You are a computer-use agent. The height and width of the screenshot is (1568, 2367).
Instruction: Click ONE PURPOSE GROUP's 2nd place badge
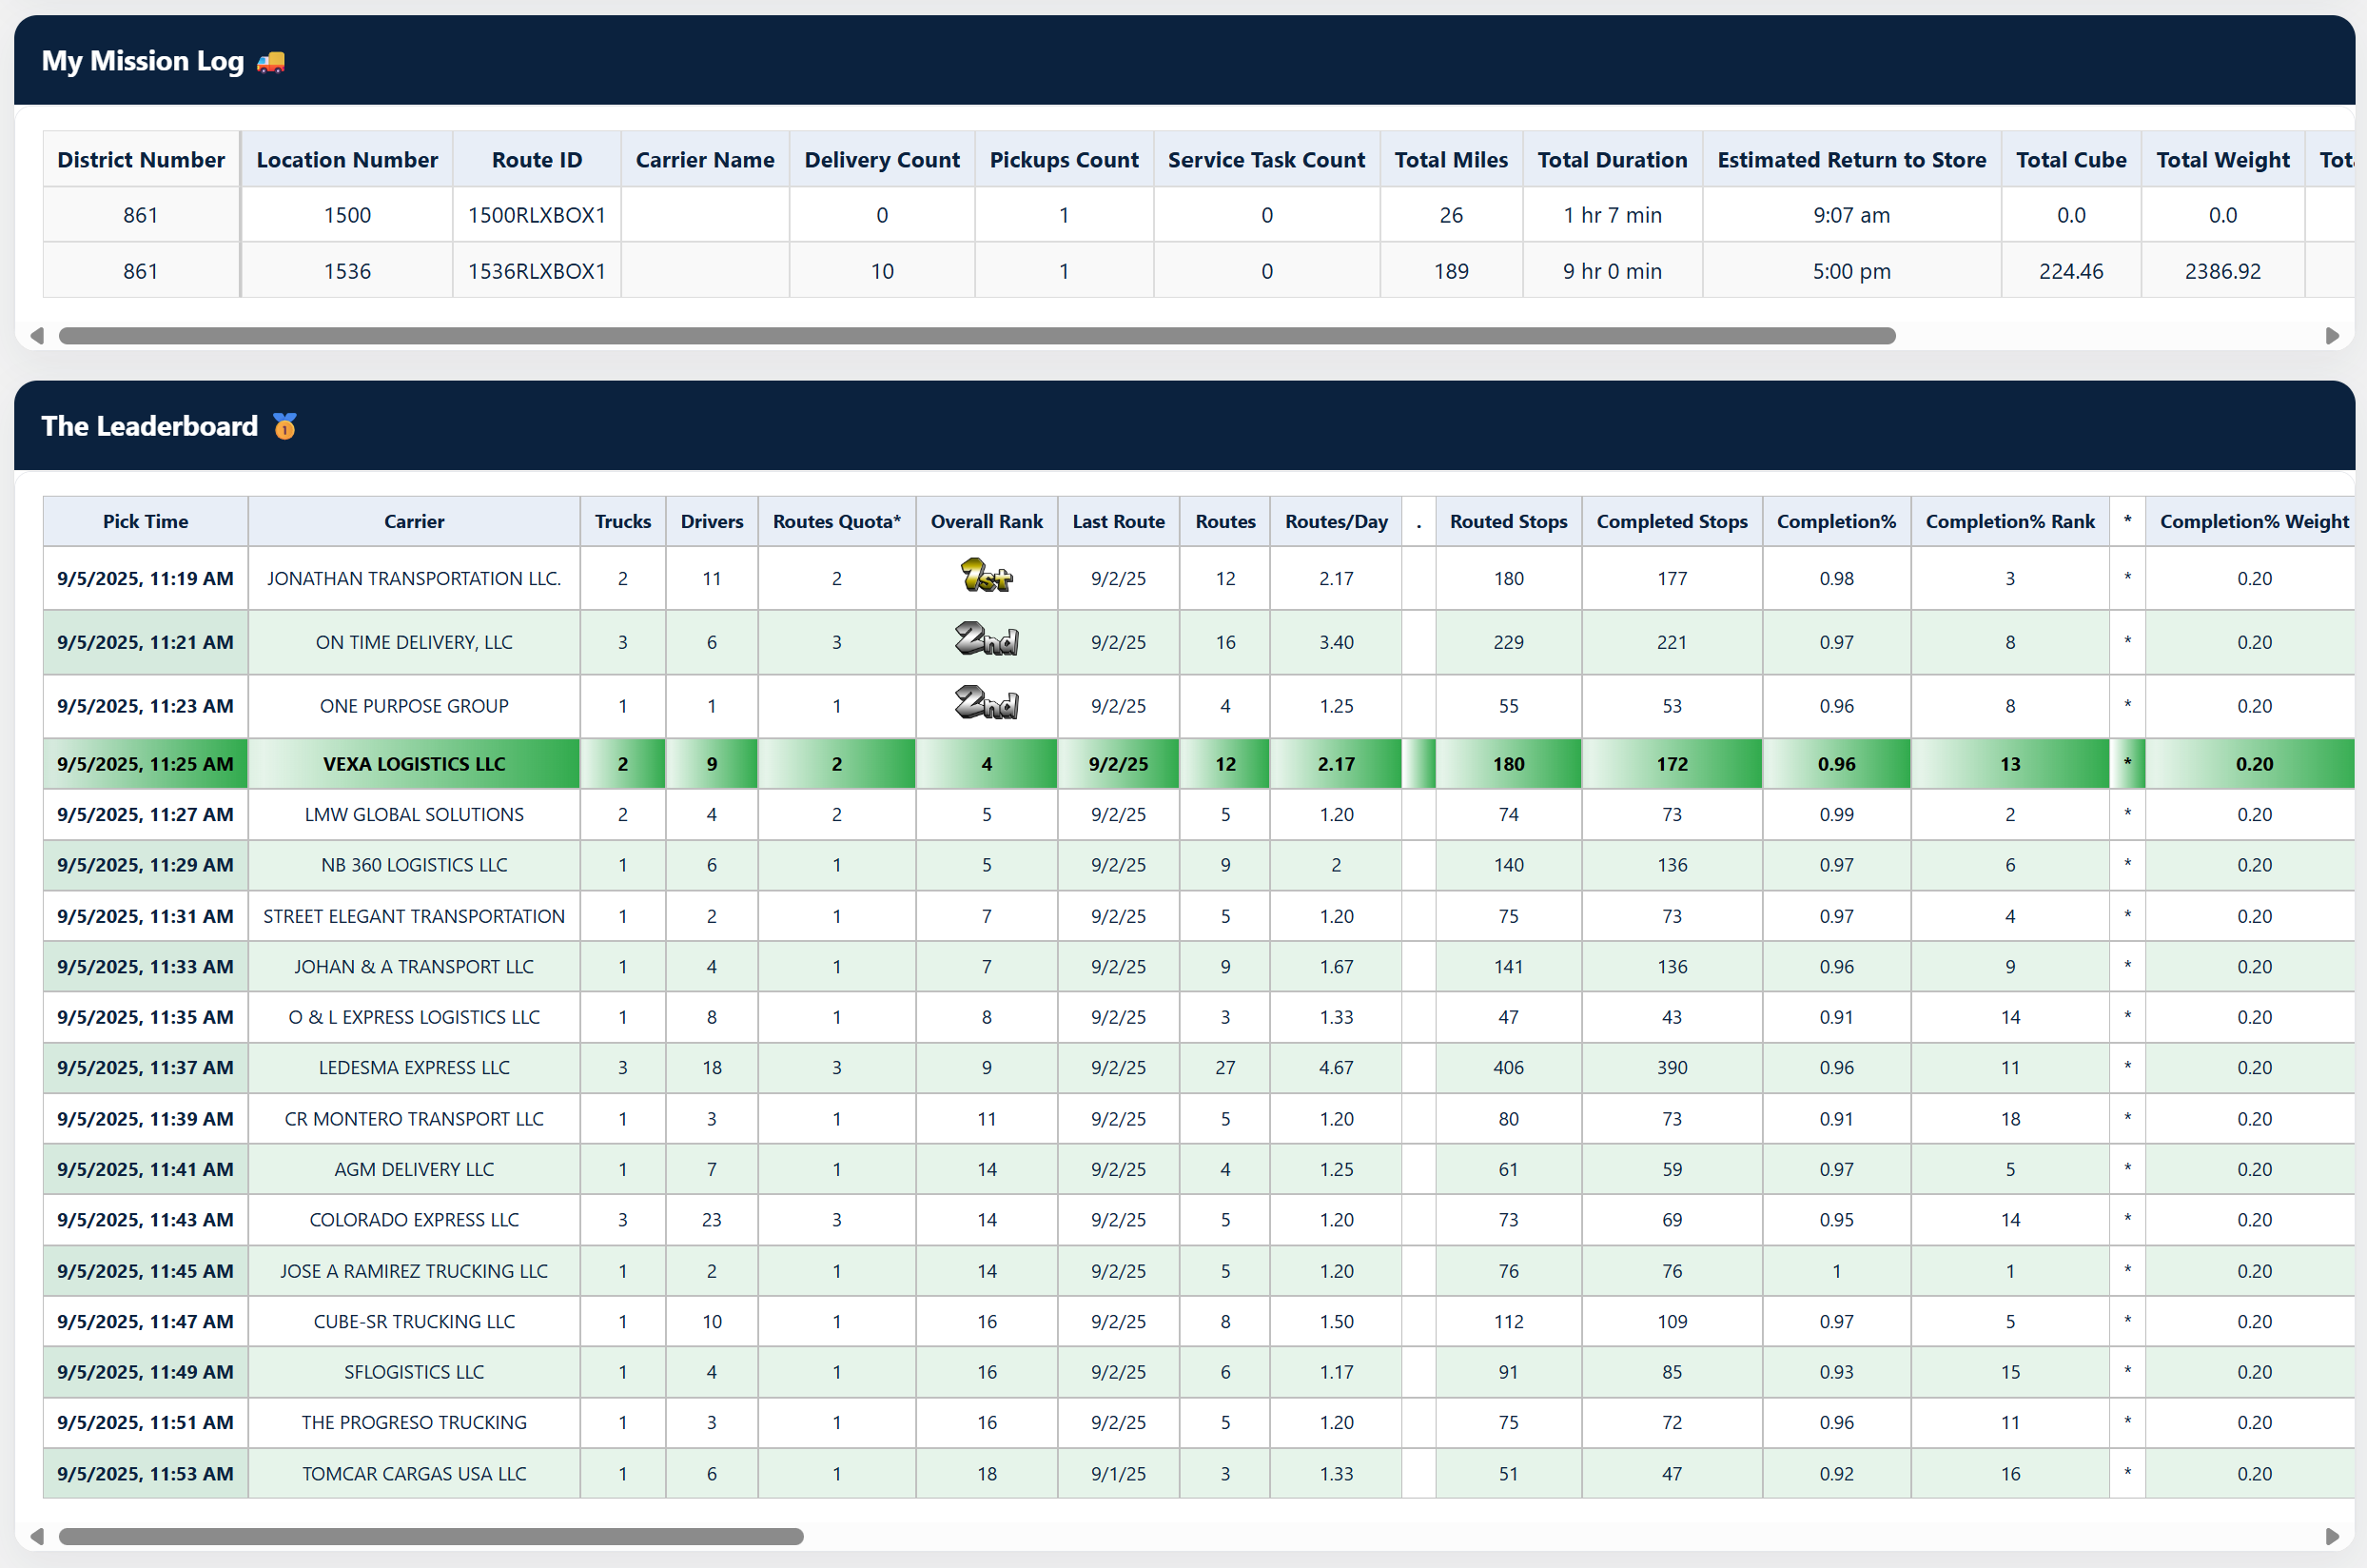point(986,704)
